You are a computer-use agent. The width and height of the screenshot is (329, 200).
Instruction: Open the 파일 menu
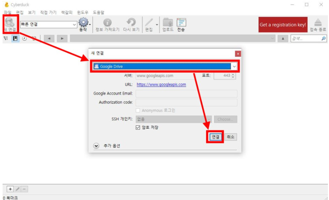coord(8,12)
